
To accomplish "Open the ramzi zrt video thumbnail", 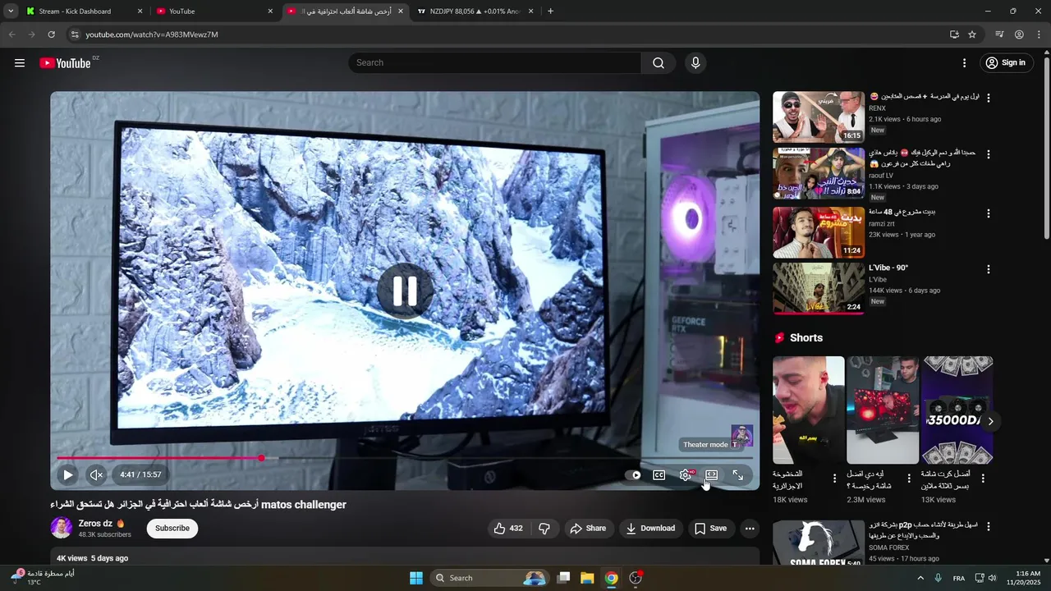I will coord(819,232).
